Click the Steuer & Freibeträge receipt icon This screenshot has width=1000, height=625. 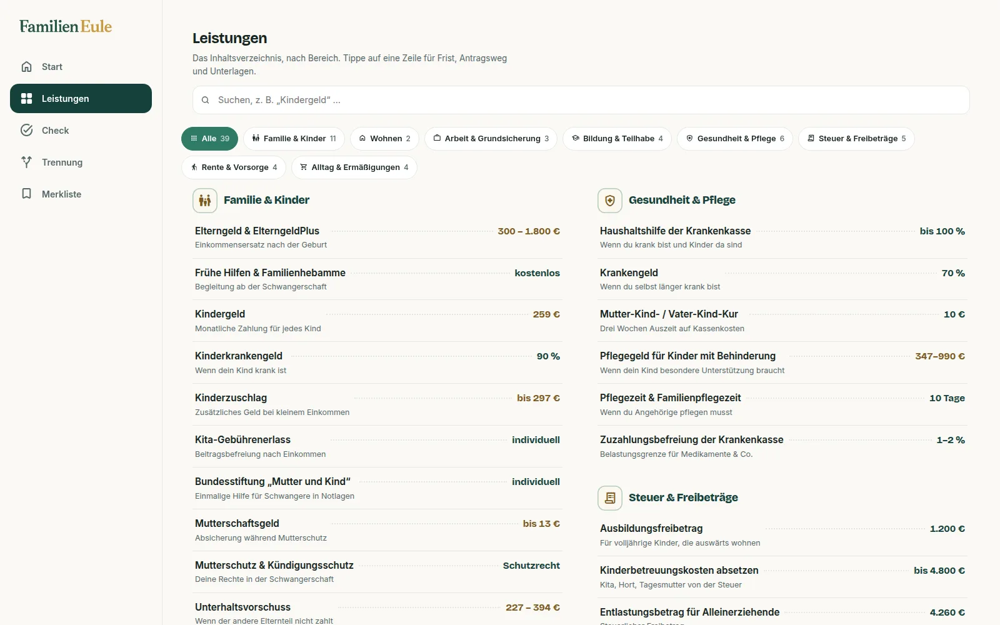(x=610, y=498)
